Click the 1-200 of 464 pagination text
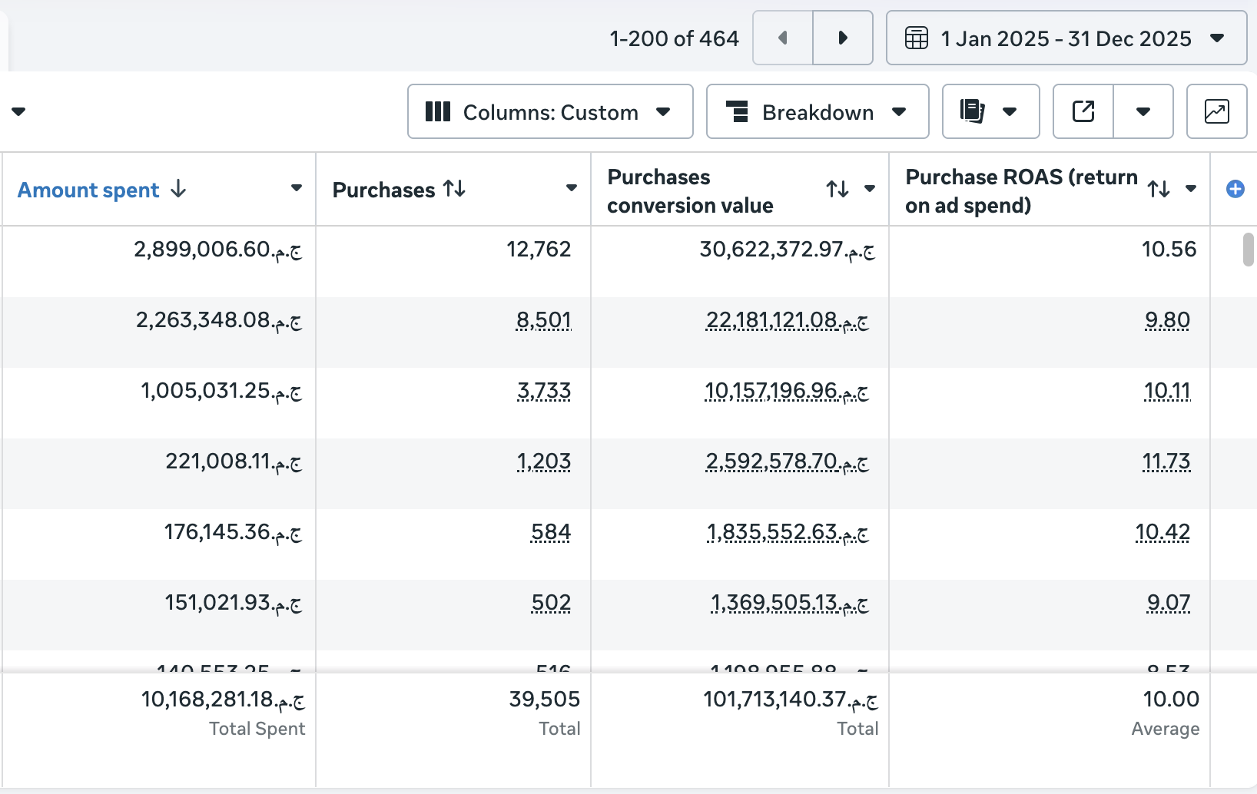Viewport: 1257px width, 794px height. (x=674, y=38)
